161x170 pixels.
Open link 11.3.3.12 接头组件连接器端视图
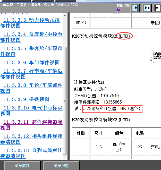click(31, 139)
